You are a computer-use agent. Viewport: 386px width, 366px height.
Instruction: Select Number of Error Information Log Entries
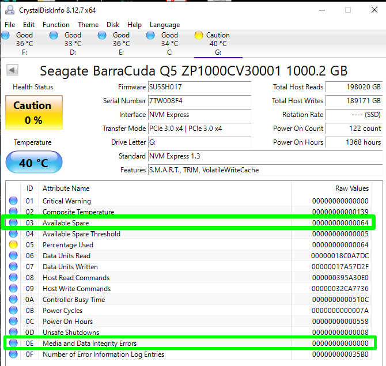pyautogui.click(x=103, y=354)
